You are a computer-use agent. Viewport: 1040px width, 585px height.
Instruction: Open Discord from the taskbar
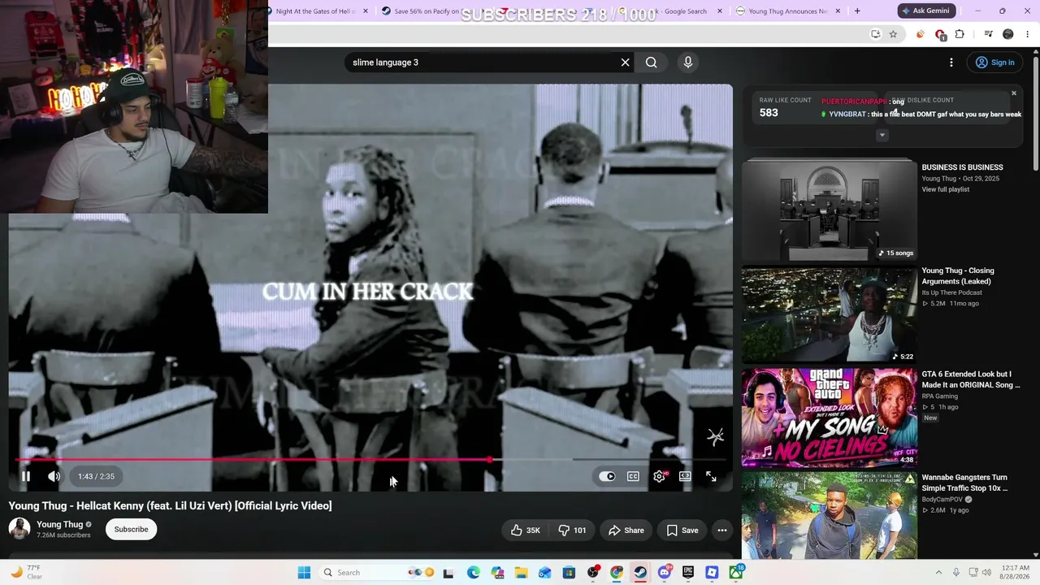coord(665,573)
